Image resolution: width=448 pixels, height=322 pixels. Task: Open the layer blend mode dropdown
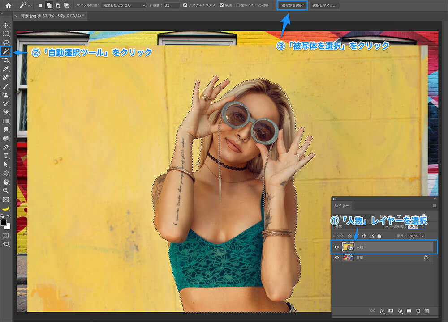coord(361,226)
